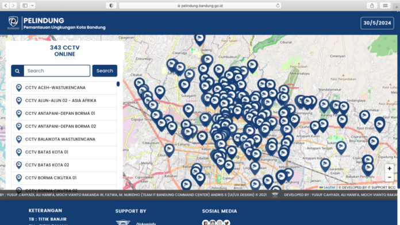Click the Search button
400x225 pixels.
(x=105, y=71)
